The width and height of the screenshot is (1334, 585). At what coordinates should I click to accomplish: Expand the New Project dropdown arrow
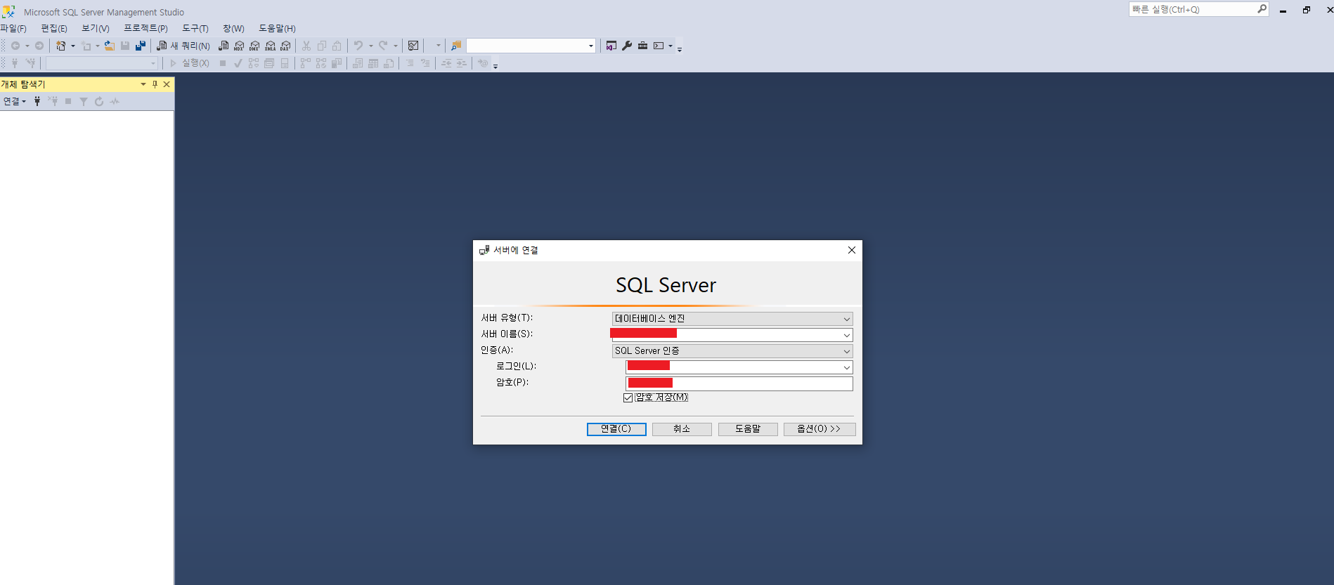pyautogui.click(x=72, y=46)
